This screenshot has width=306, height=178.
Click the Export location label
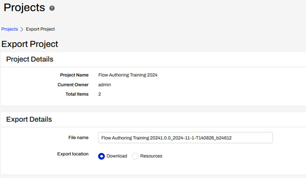tap(73, 154)
